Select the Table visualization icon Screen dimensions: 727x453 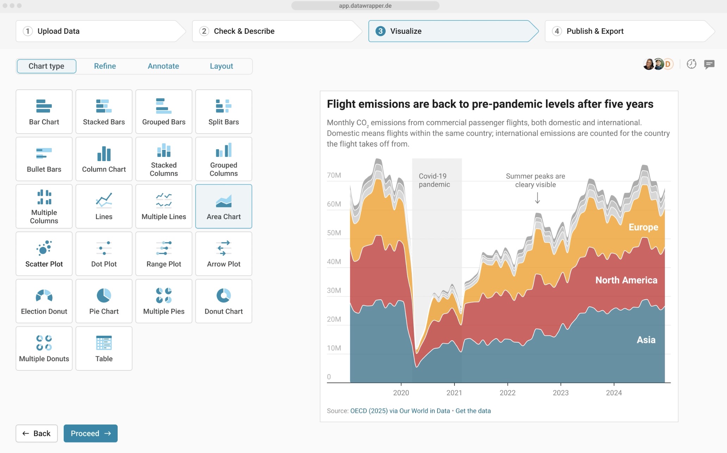[104, 348]
